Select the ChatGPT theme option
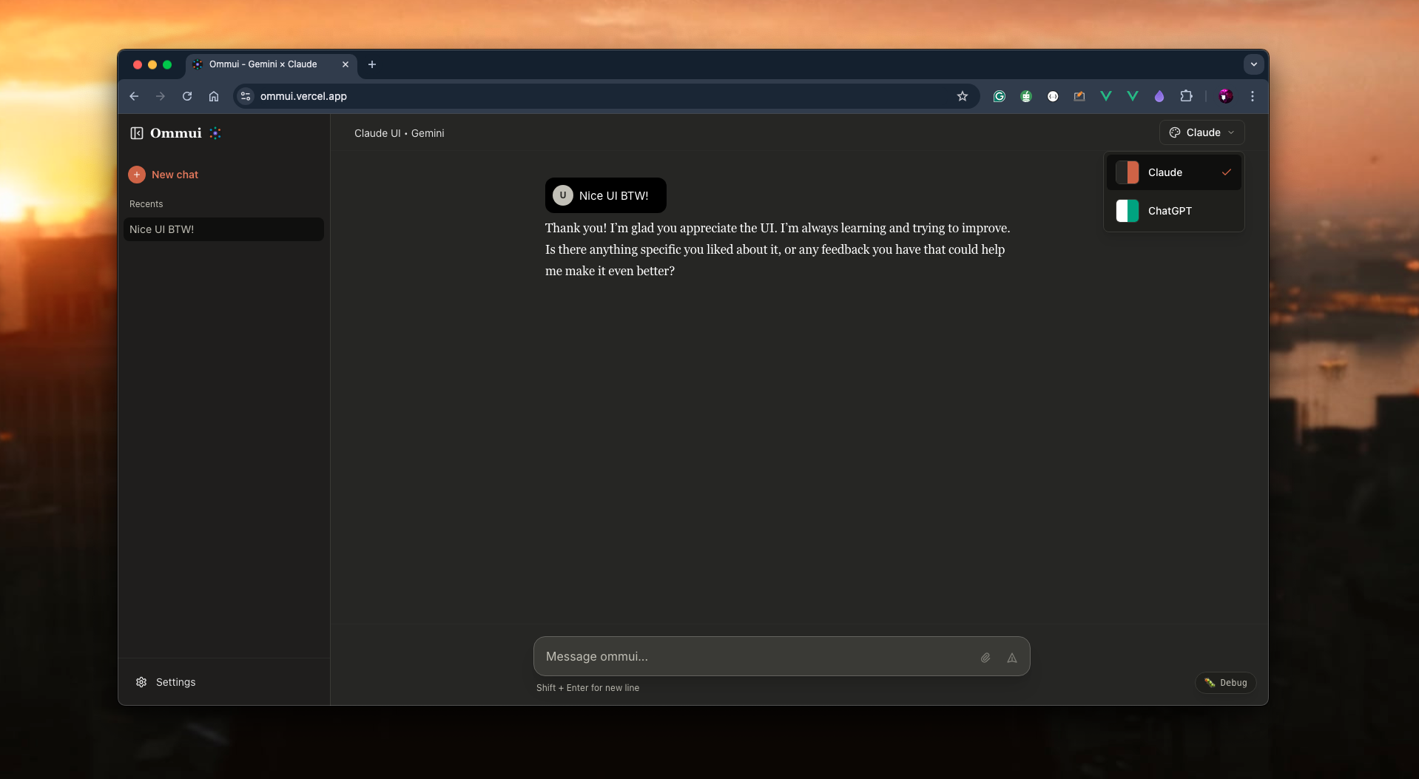This screenshot has width=1419, height=779. tap(1173, 211)
